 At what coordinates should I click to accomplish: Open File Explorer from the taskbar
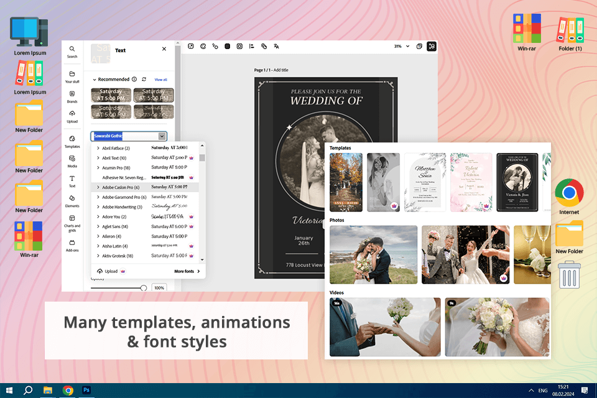48,391
